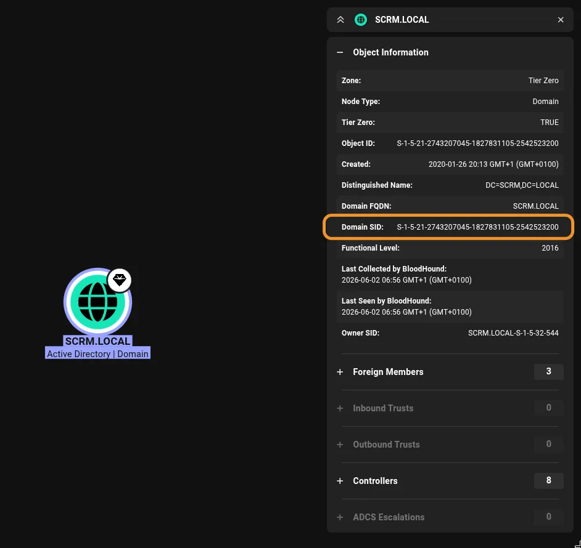Click the Created date 2020-01-26 20:13
581x548 pixels.
pos(493,164)
